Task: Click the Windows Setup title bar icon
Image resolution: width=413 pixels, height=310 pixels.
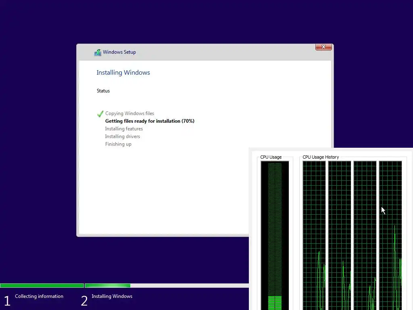Action: tap(98, 52)
